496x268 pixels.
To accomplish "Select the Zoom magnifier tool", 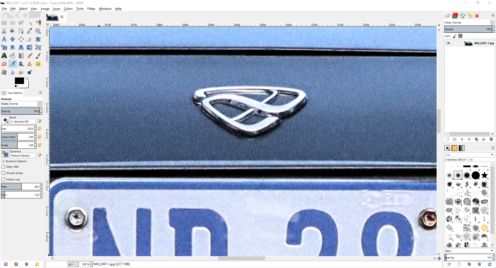I will [38, 31].
